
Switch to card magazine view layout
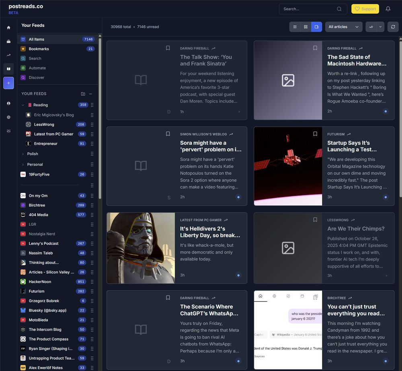tap(316, 27)
